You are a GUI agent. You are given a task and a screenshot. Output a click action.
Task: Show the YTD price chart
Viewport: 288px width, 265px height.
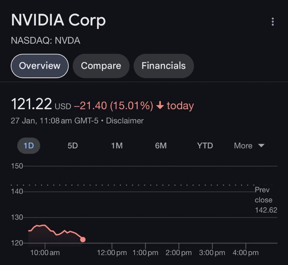tap(205, 146)
